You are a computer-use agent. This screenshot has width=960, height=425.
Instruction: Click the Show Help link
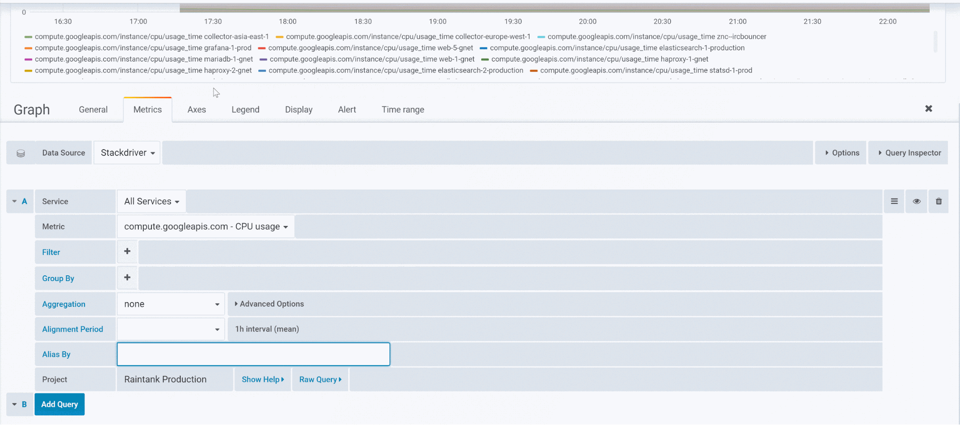263,379
